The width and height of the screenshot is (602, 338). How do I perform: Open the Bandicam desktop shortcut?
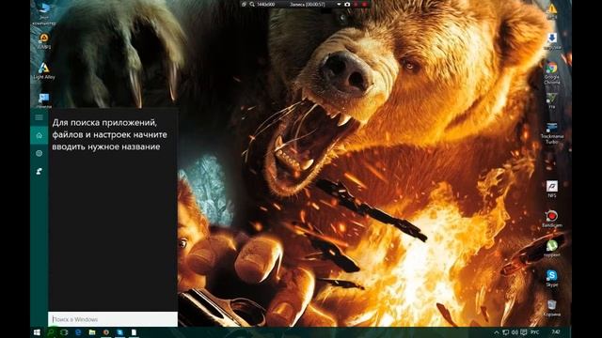click(552, 219)
